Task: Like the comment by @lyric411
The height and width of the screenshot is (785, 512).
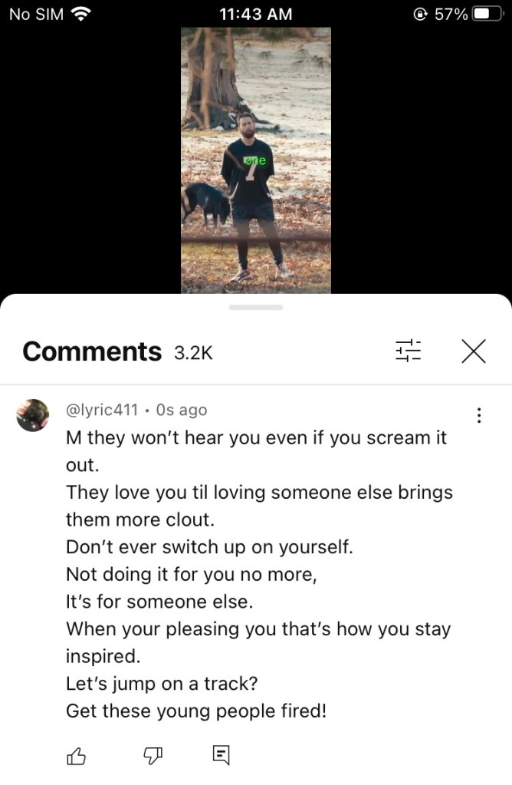Action: tap(76, 756)
